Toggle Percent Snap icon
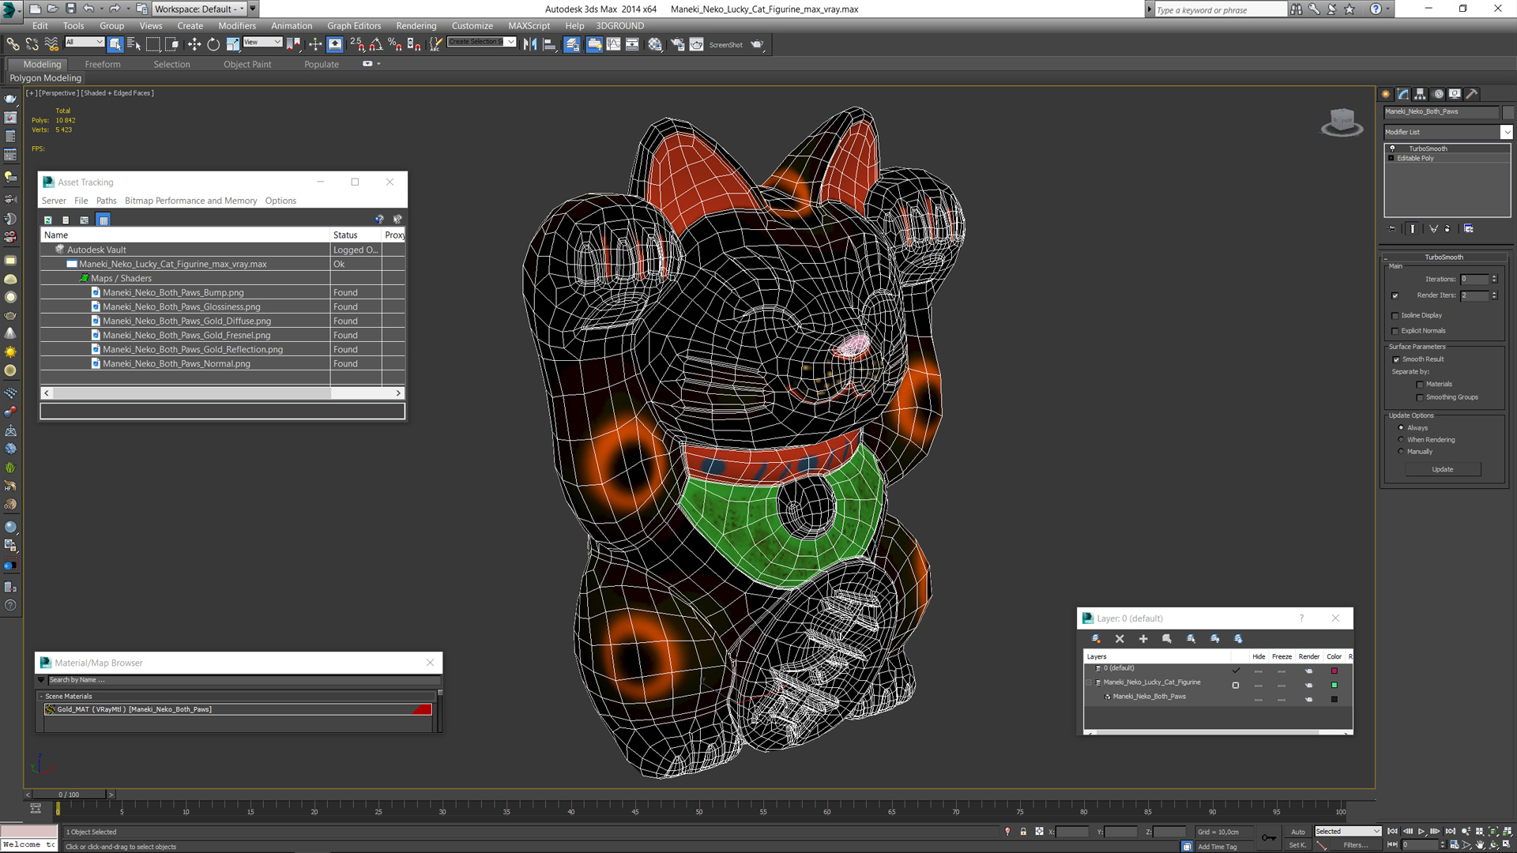This screenshot has width=1517, height=853. pyautogui.click(x=395, y=44)
